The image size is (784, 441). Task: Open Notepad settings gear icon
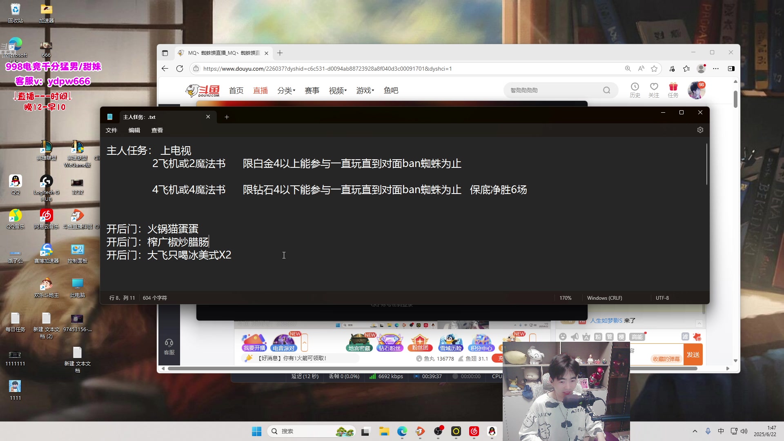700,130
